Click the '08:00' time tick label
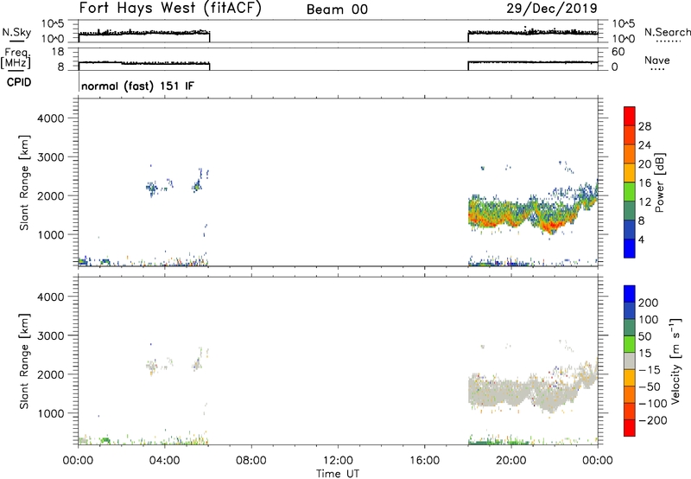Image resolution: width=691 pixels, height=479 pixels. (251, 461)
